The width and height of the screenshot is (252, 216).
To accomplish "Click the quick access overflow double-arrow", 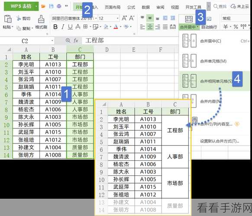I will tap(66, 6).
